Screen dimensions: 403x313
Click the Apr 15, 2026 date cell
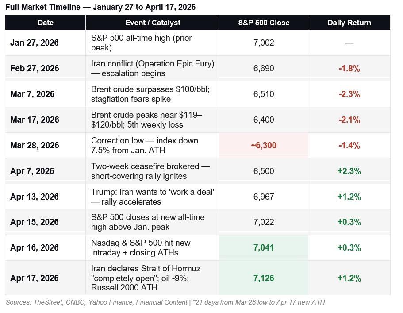[x=35, y=222]
